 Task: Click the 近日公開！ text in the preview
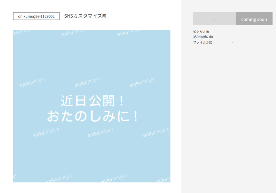point(93,101)
